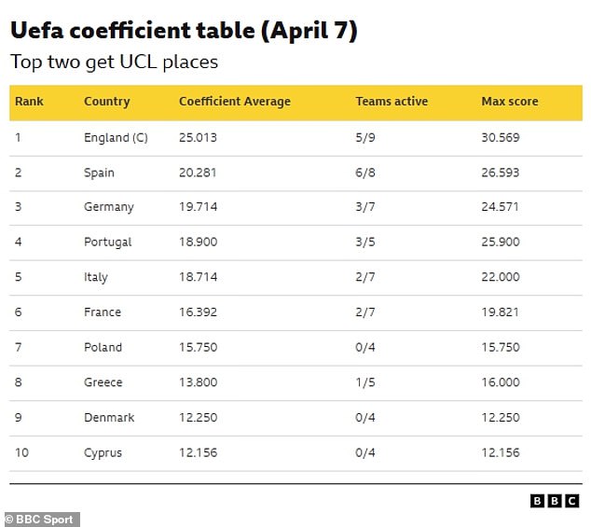The height and width of the screenshot is (527, 591).
Task: Click the France country cell
Action: click(103, 312)
